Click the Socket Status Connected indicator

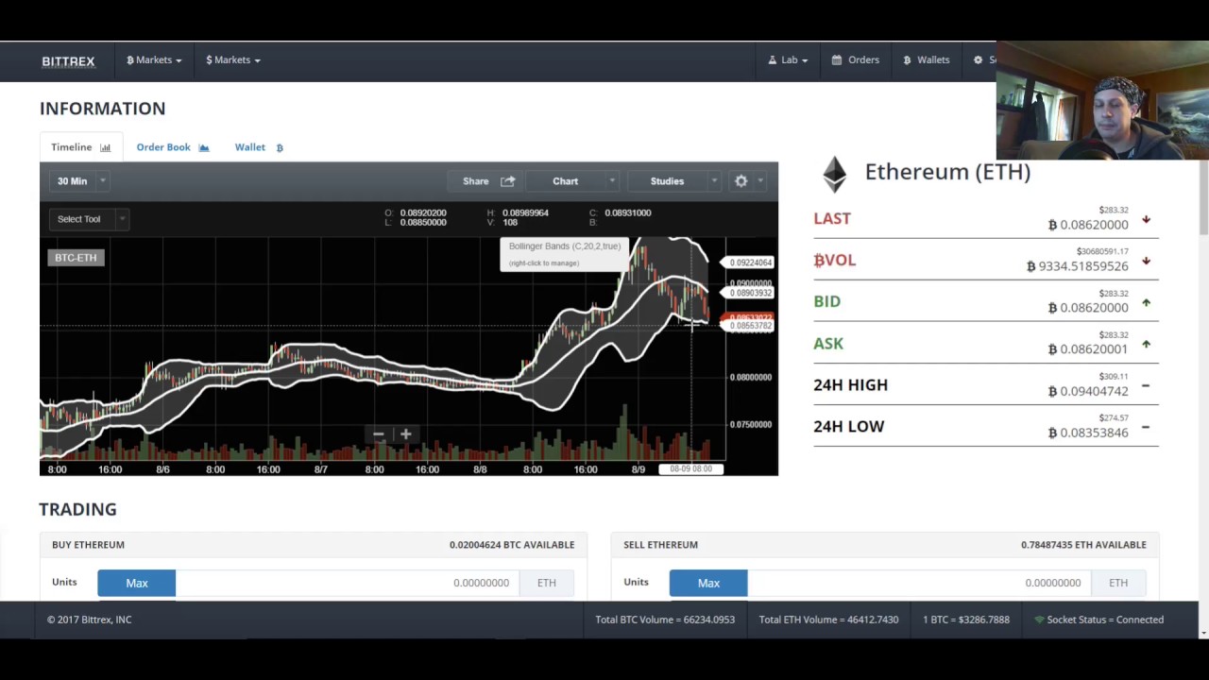(x=1099, y=620)
